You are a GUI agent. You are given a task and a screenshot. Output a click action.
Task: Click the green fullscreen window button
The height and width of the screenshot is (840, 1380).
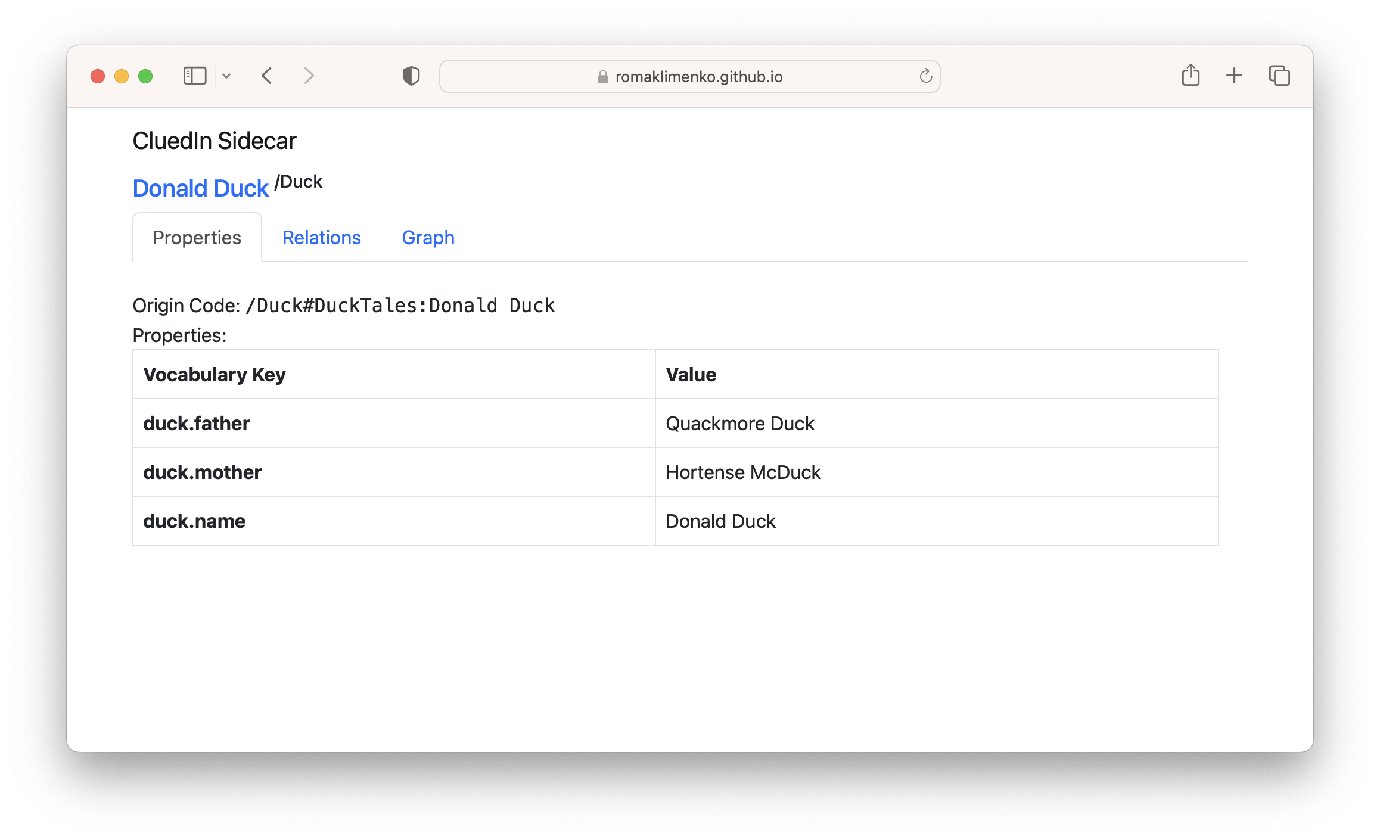click(145, 76)
